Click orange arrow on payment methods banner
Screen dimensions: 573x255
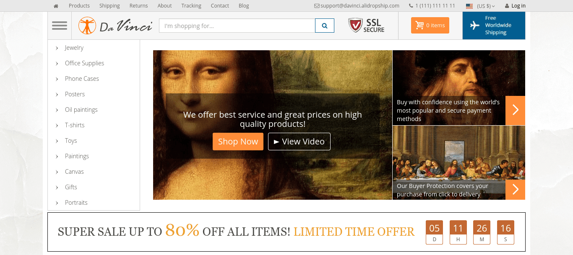pos(515,111)
